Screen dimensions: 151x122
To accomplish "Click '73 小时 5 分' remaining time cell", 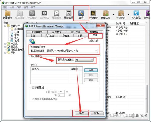I will coord(122,28).
